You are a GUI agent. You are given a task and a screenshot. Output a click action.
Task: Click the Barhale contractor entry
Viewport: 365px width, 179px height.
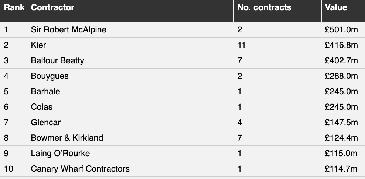click(x=45, y=91)
